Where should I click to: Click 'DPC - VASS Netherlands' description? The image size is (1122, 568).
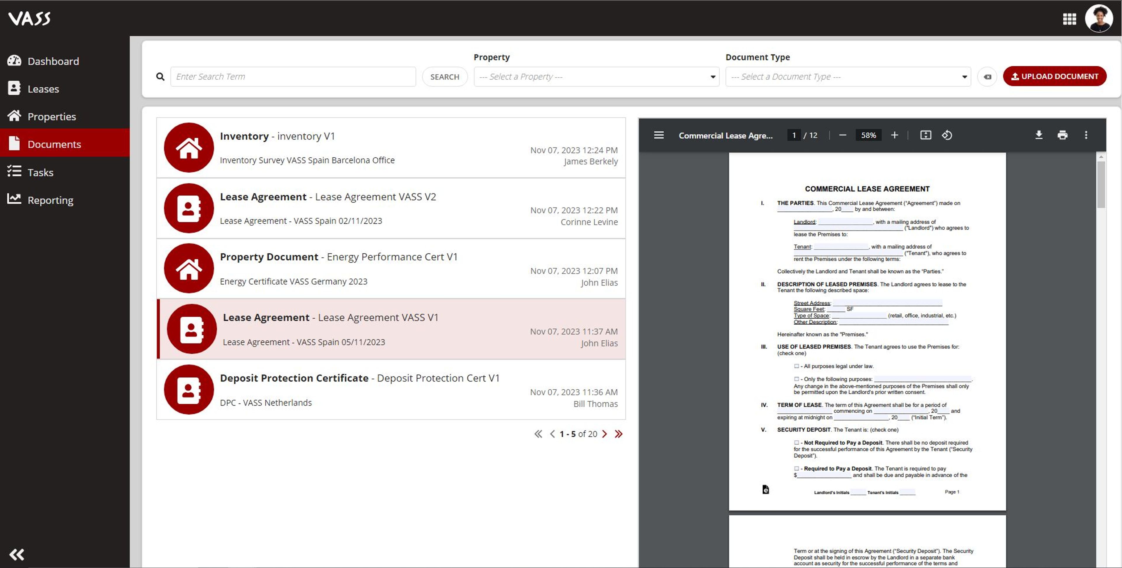pyautogui.click(x=266, y=403)
